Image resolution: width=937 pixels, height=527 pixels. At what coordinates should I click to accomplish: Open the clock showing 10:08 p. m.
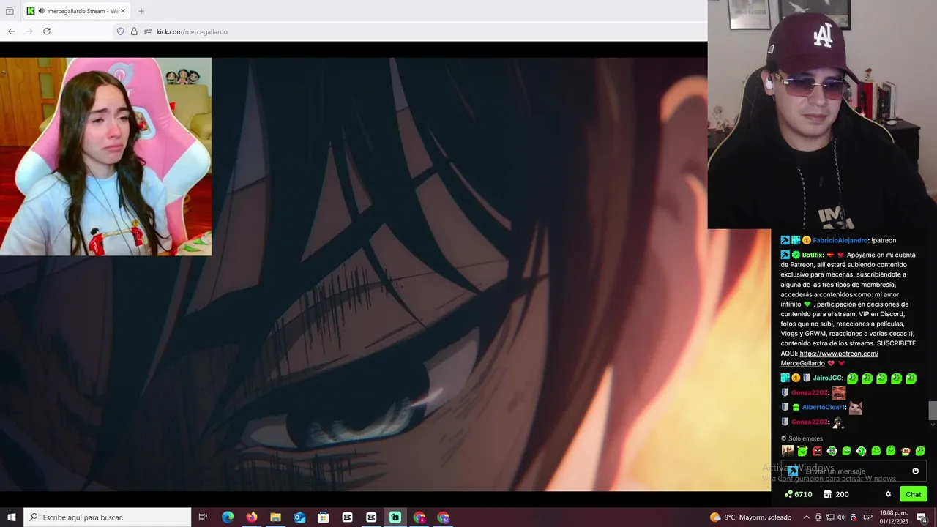click(894, 517)
